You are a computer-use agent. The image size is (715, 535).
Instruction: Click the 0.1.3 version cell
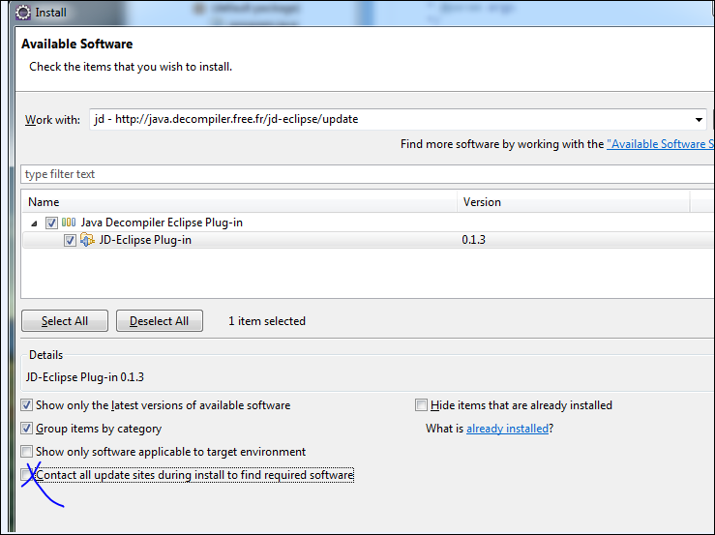pos(473,240)
